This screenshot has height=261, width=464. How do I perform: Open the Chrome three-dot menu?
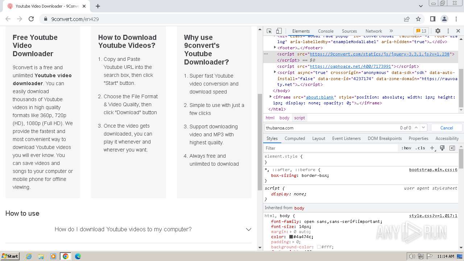point(456,19)
